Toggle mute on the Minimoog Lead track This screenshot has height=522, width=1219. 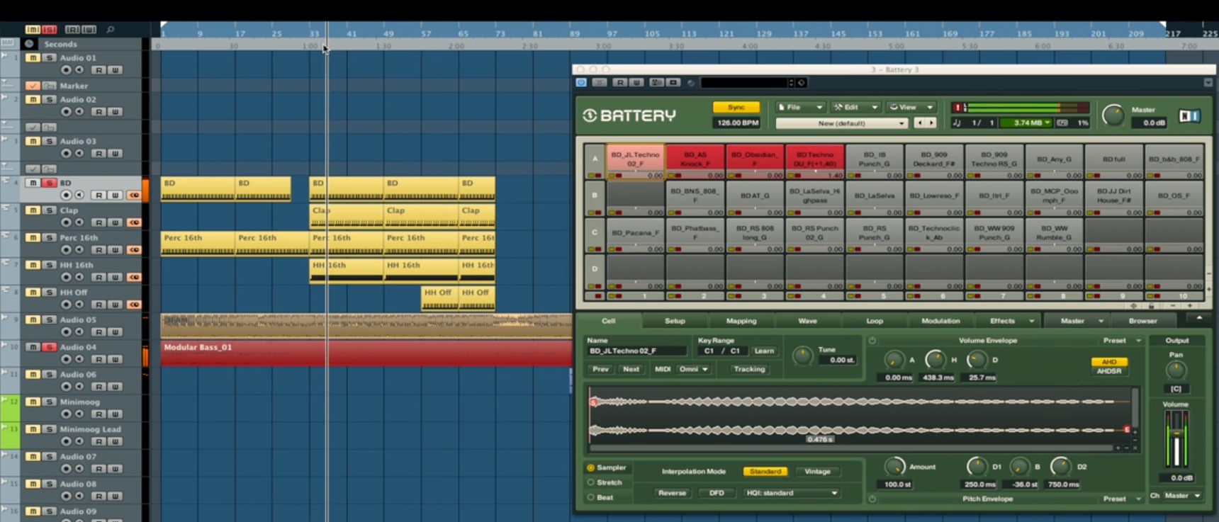(x=33, y=429)
